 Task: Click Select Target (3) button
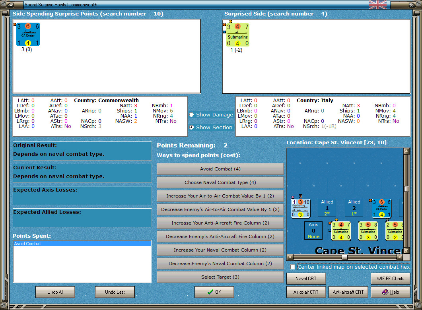(220, 277)
